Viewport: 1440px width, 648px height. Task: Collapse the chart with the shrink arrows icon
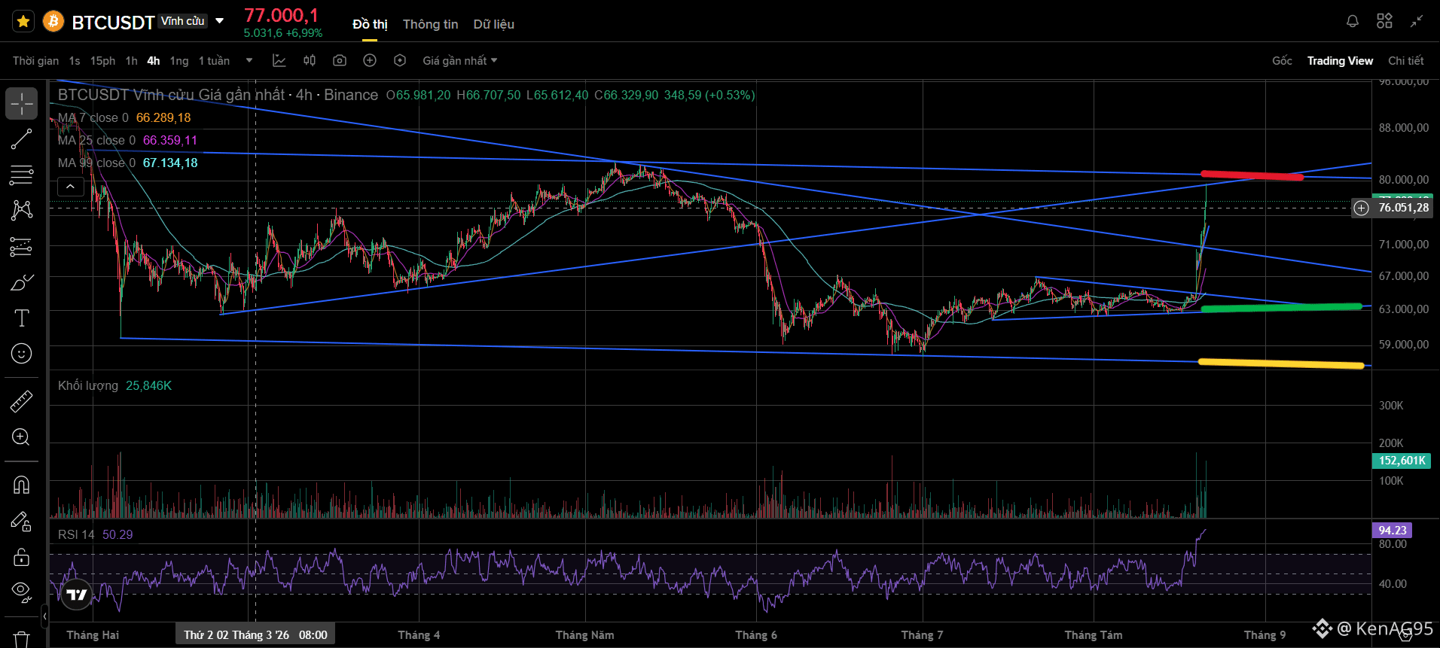(1417, 21)
